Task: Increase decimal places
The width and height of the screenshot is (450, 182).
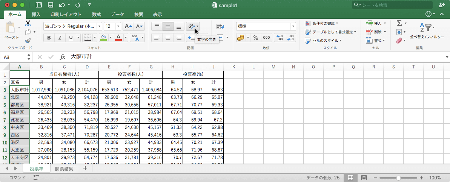Action: pos(280,38)
